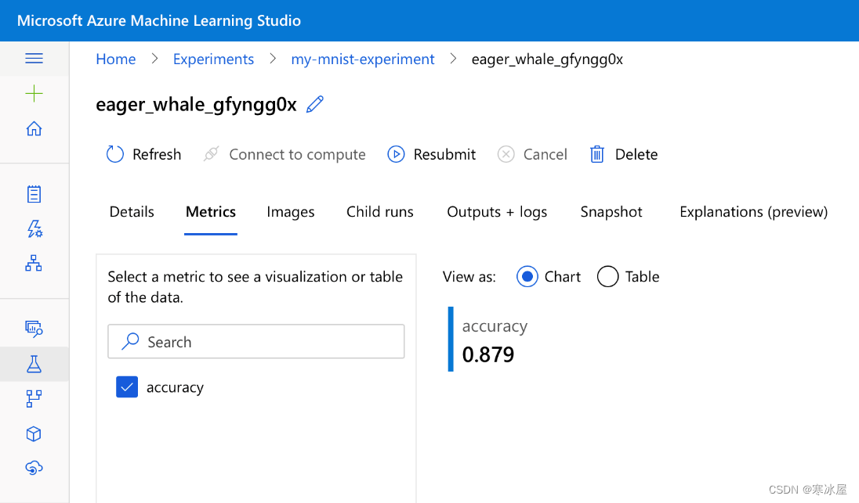This screenshot has width=859, height=503.
Task: Click the Resubmit play icon
Action: point(396,154)
